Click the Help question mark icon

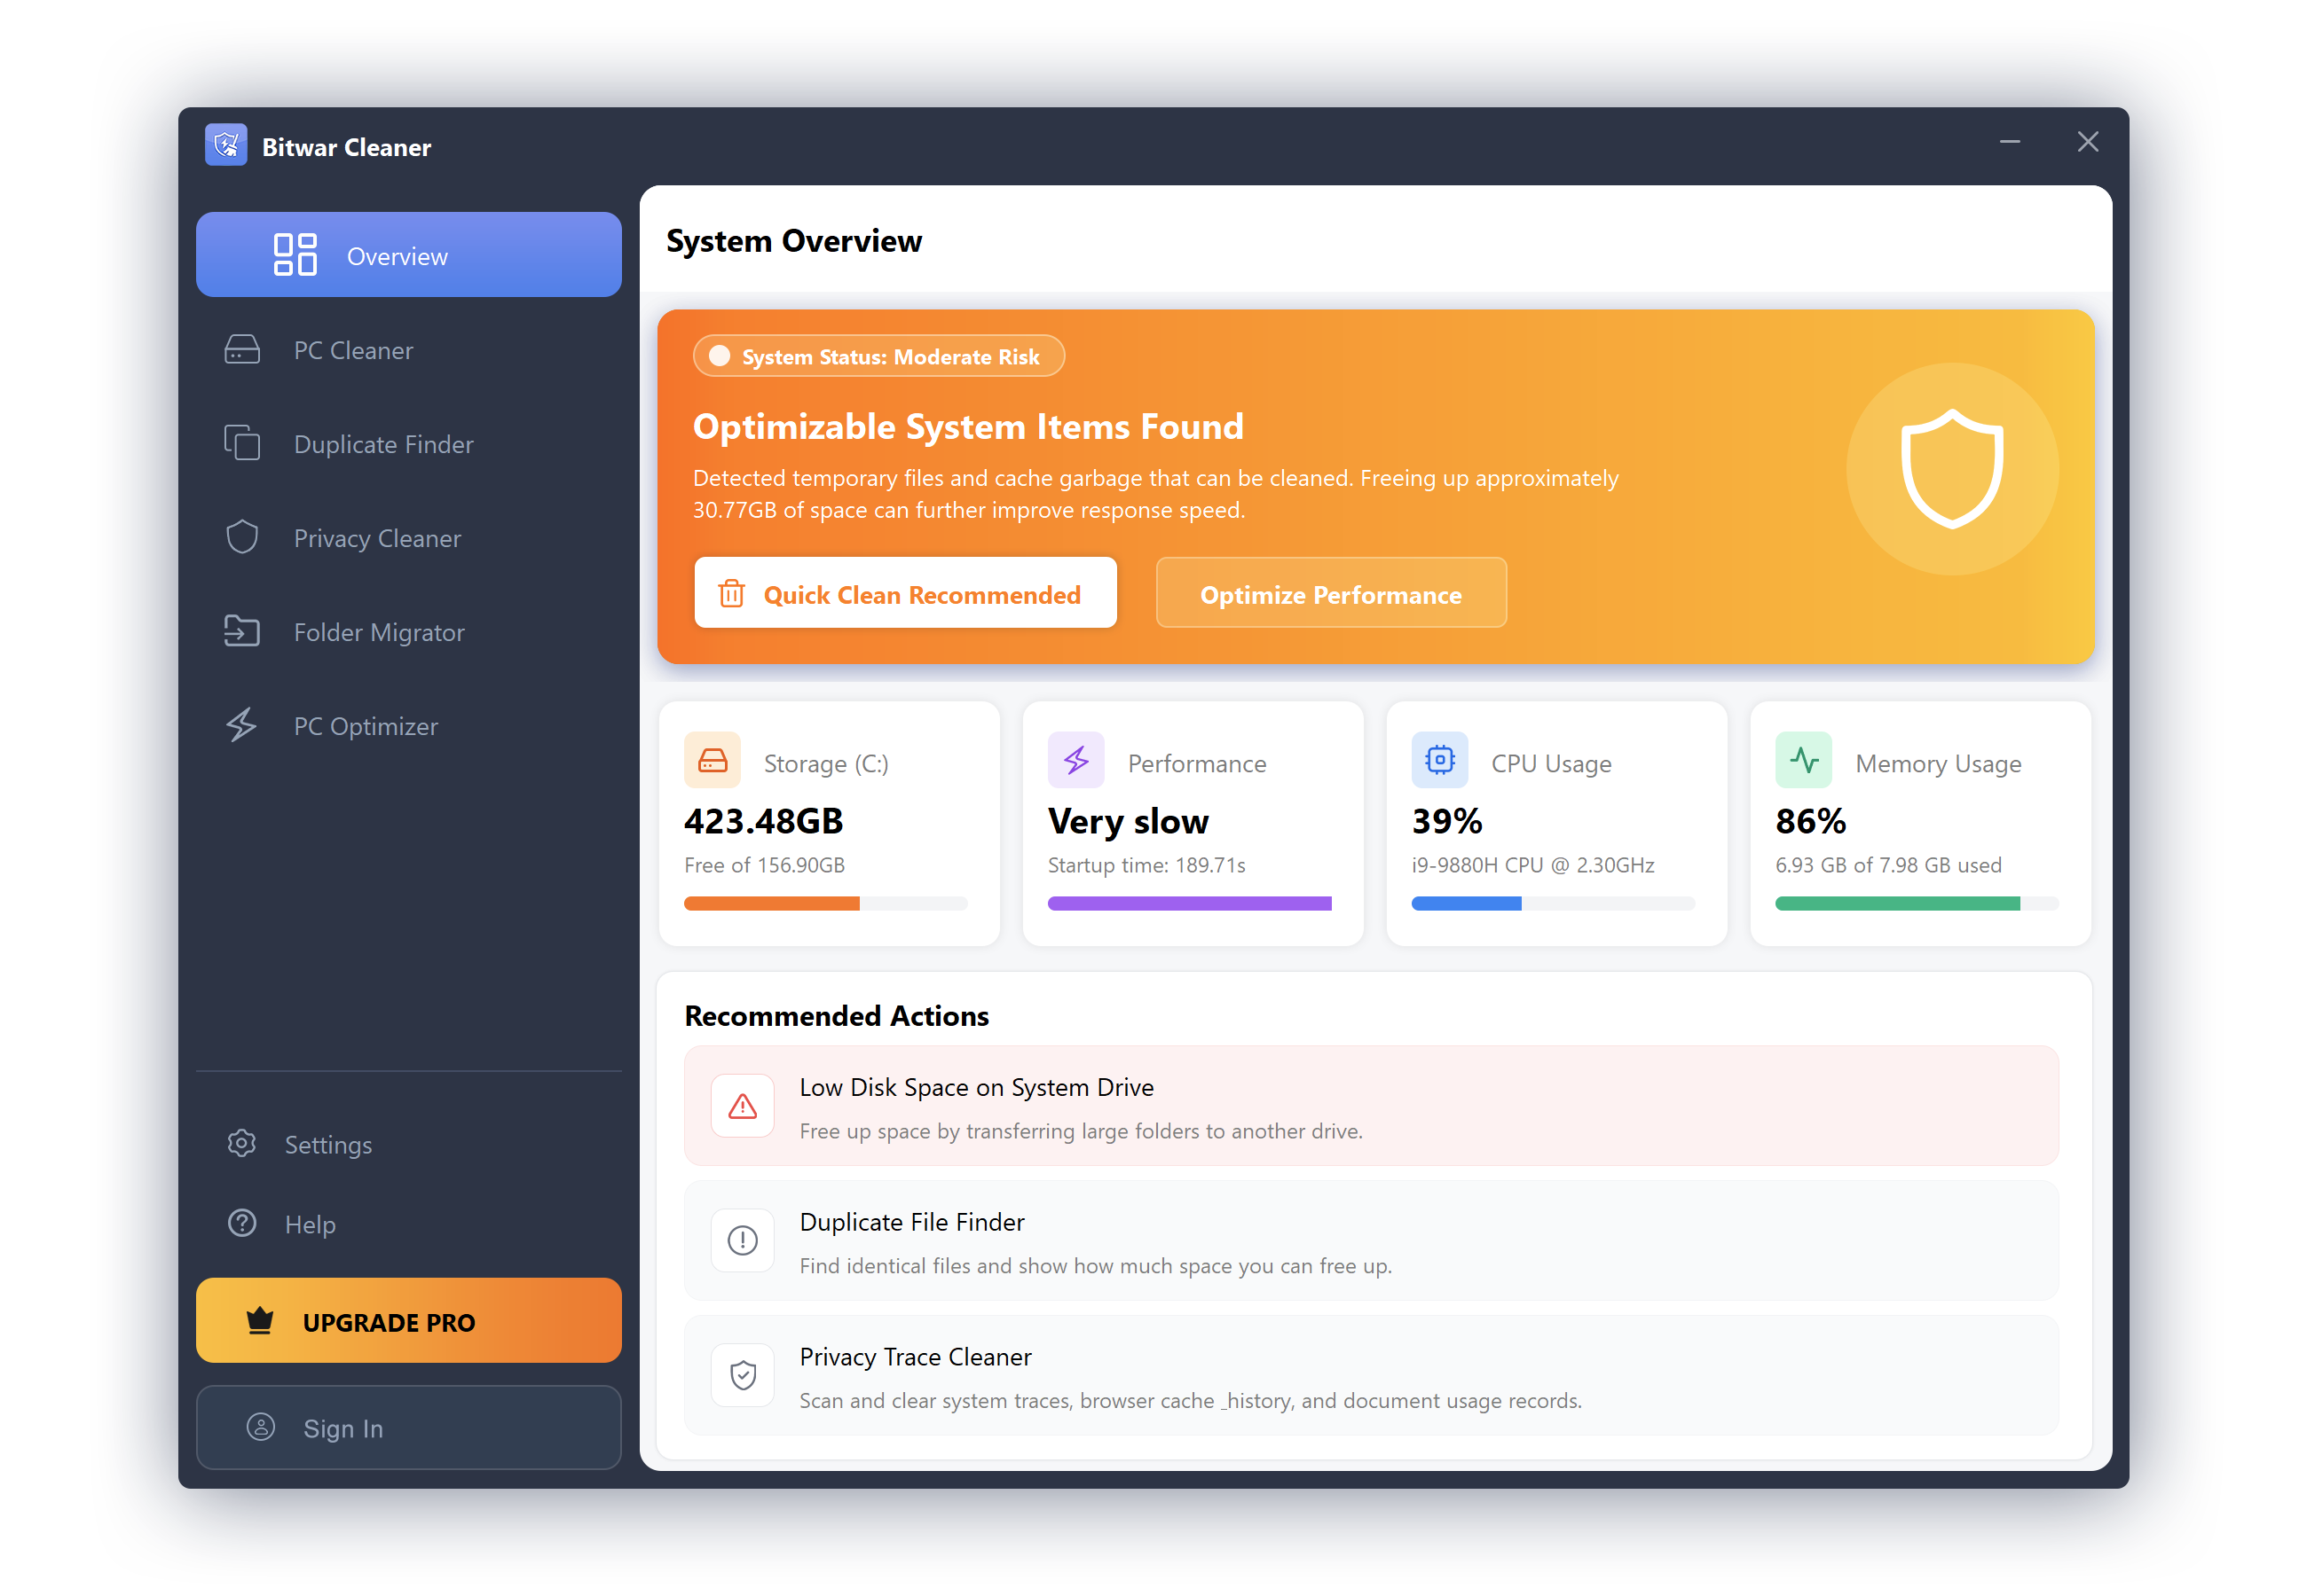click(x=242, y=1223)
